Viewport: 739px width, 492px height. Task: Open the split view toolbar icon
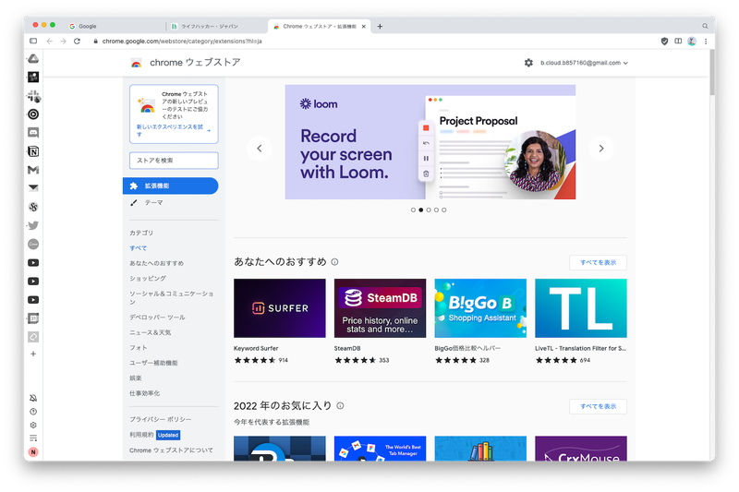click(x=678, y=41)
